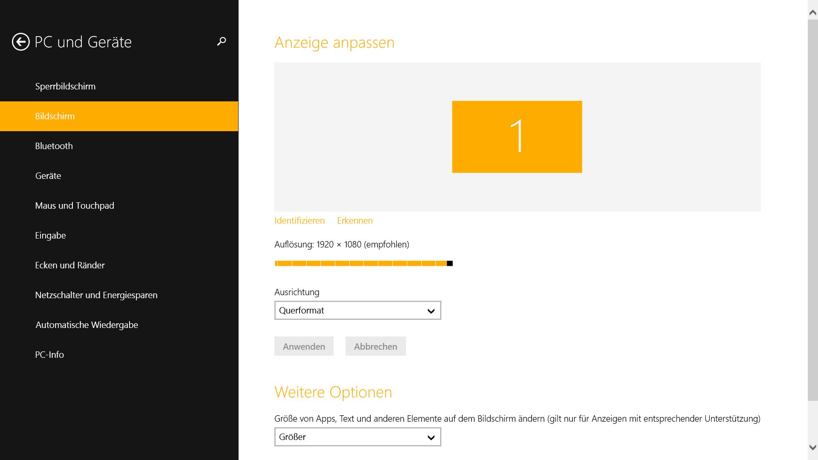Expand the Ausrichtung Querformat dropdown
818x460 pixels.
(357, 310)
